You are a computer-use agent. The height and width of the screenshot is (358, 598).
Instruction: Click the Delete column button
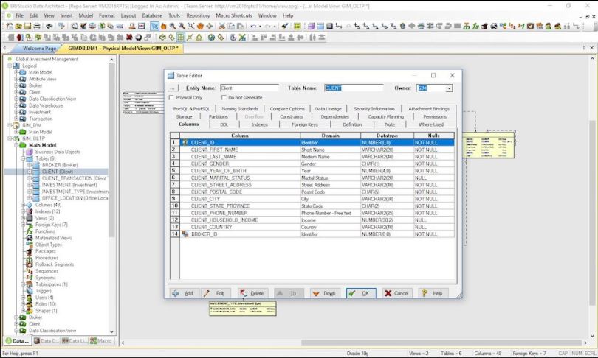click(x=252, y=293)
